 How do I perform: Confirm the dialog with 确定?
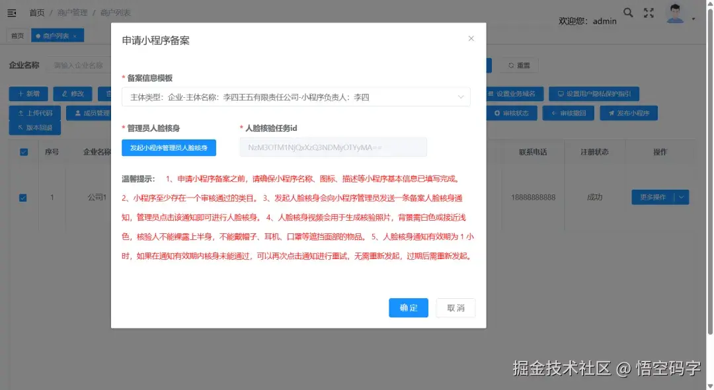[408, 307]
